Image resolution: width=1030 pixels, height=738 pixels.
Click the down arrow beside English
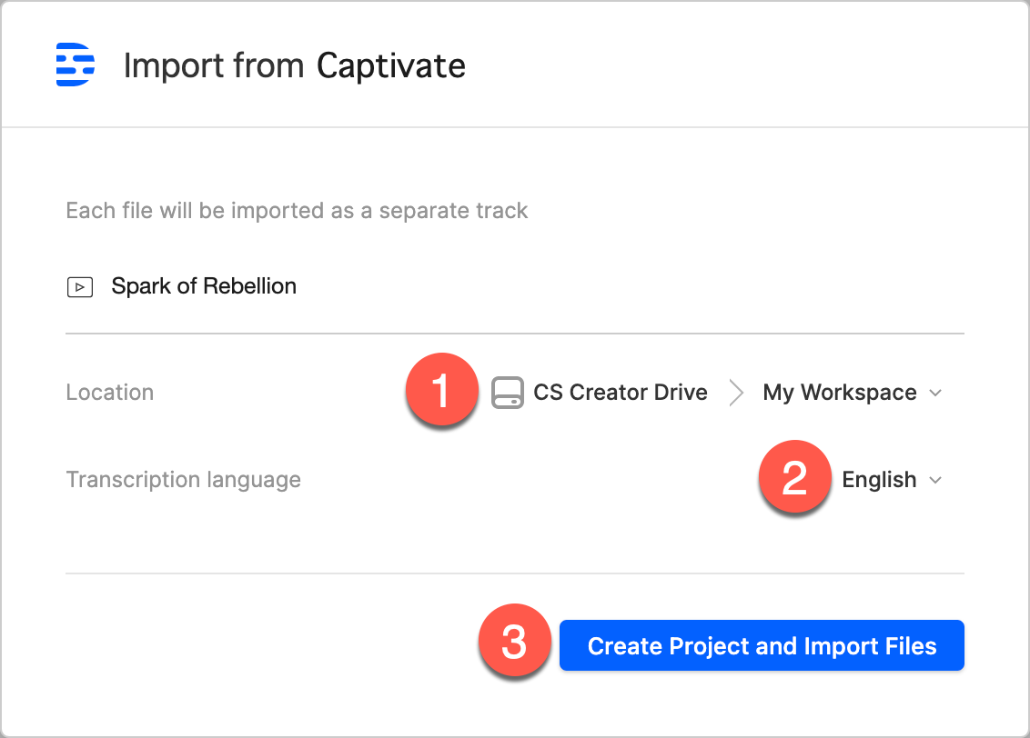tap(935, 481)
